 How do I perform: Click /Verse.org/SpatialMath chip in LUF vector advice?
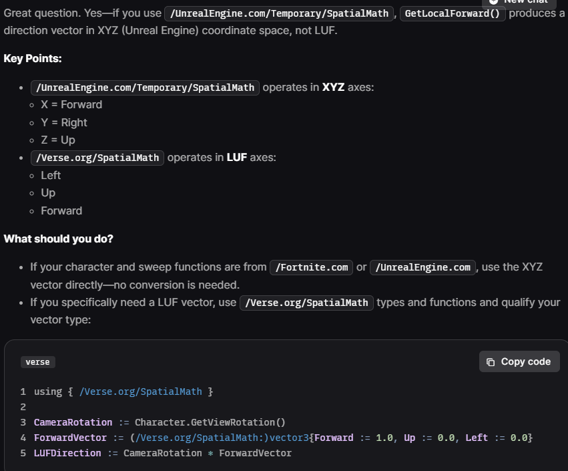pyautogui.click(x=306, y=303)
